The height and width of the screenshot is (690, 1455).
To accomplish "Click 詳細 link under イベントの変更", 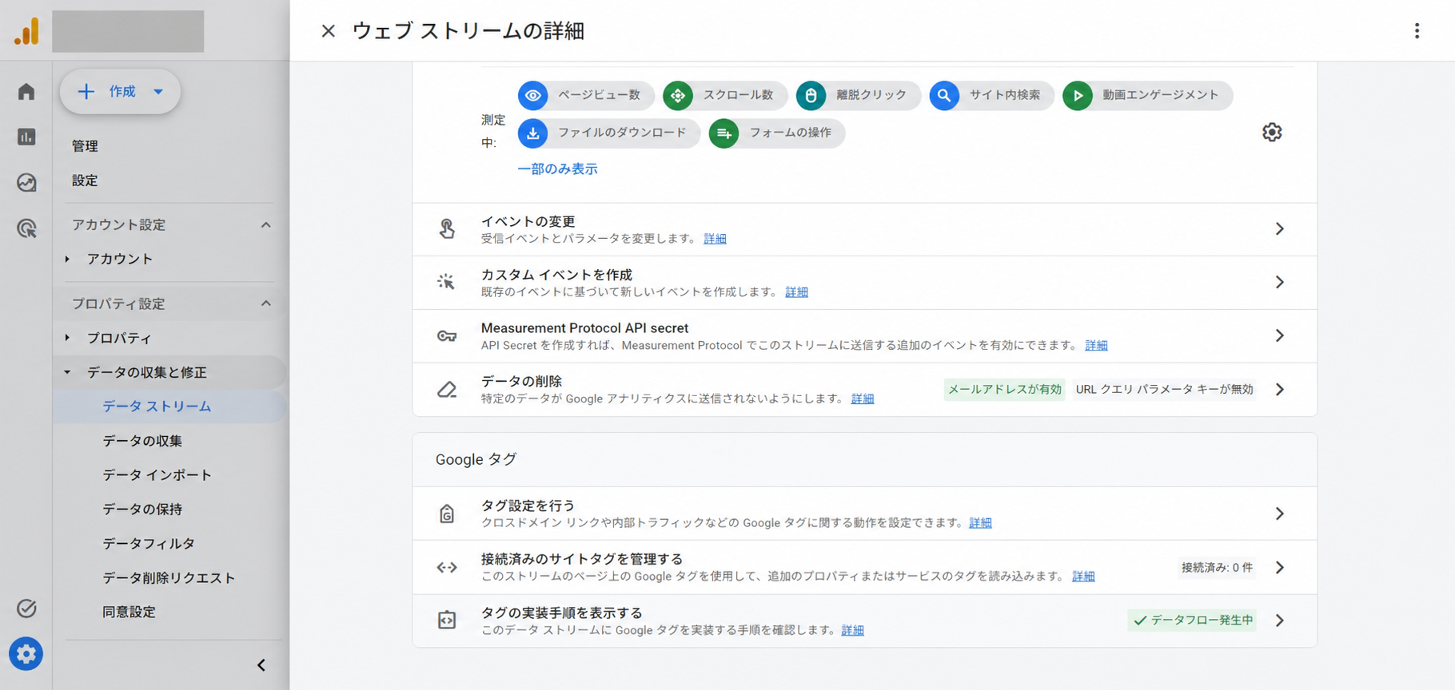I will 715,239.
